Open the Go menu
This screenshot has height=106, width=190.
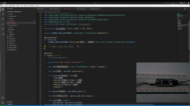click(x=22, y=6)
